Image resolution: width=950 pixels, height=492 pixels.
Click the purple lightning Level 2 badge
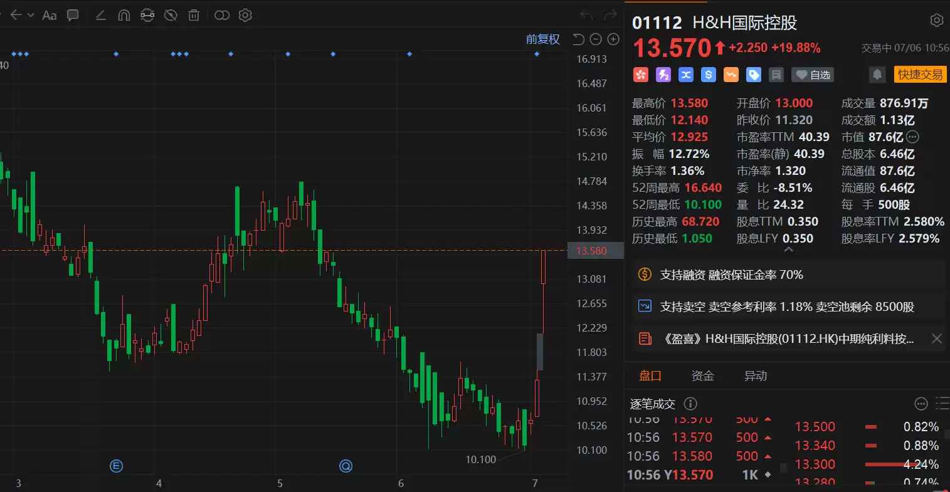[x=663, y=75]
